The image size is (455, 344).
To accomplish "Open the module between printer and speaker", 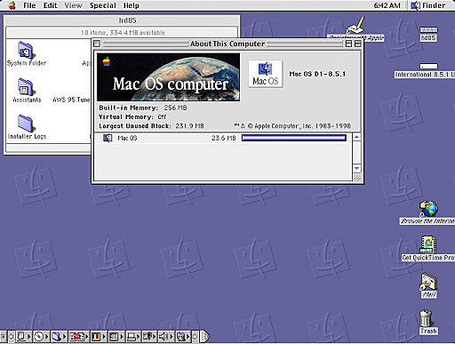I will pos(149,336).
